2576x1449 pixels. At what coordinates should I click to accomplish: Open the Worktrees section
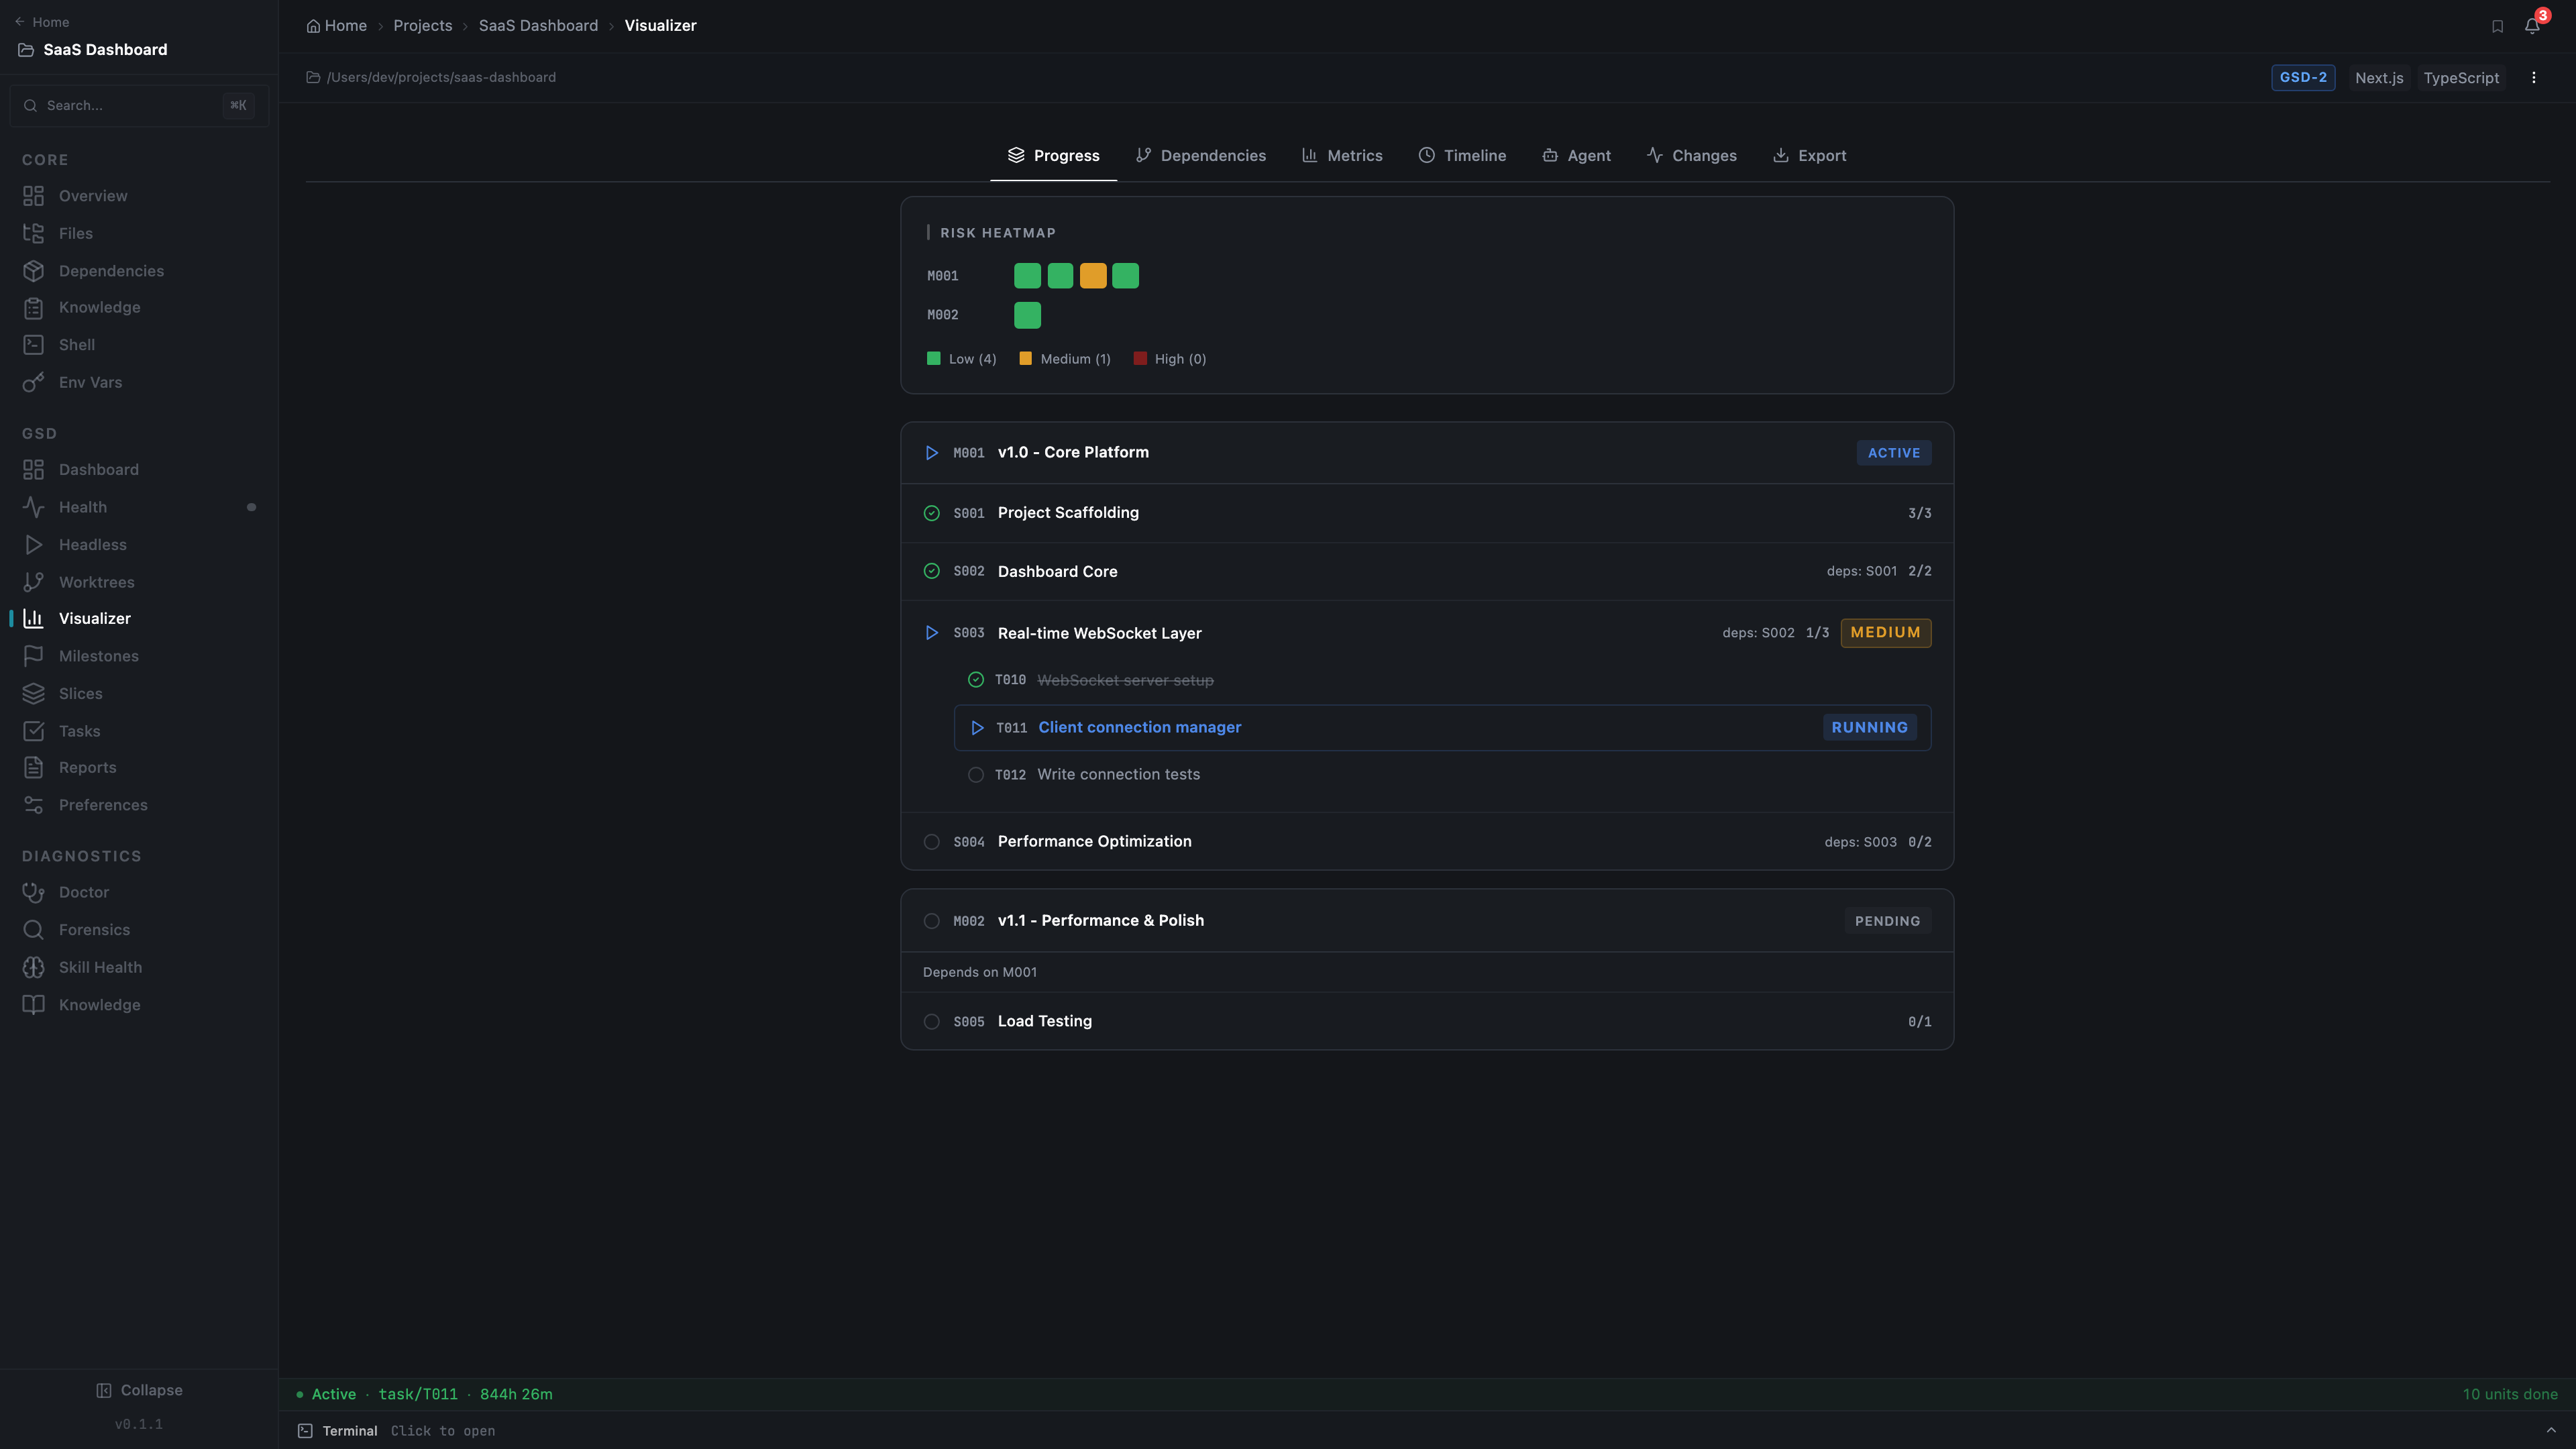[96, 581]
